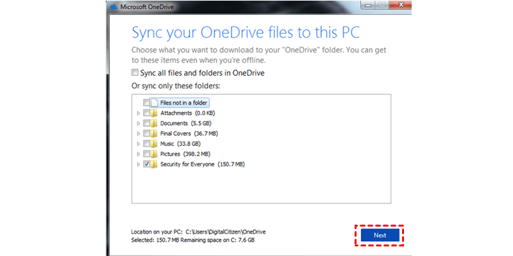Tick the Pictures folder checkbox

coord(147,154)
